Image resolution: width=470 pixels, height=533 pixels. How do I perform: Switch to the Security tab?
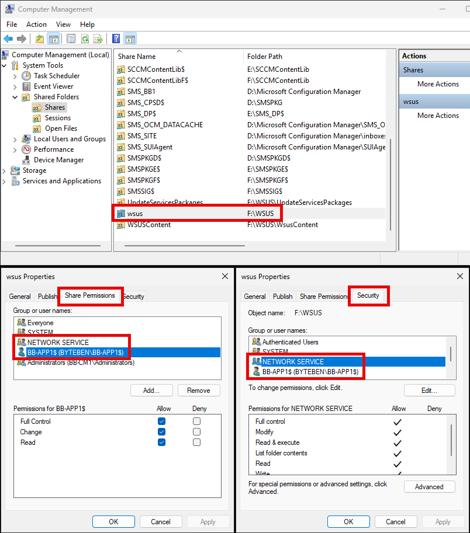(368, 296)
